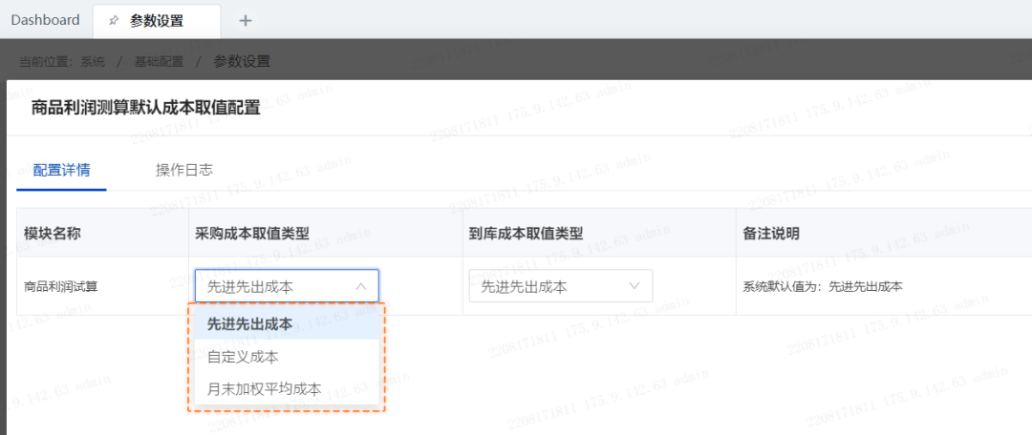Screen dimensions: 1032x435
Task: Pick 月末加权平均成本 from the dropdown list
Action: click(x=264, y=388)
